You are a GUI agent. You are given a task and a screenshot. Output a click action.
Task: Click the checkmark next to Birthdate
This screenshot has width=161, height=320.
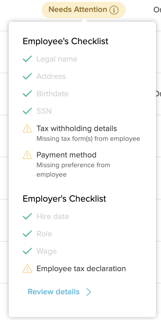coord(27,94)
